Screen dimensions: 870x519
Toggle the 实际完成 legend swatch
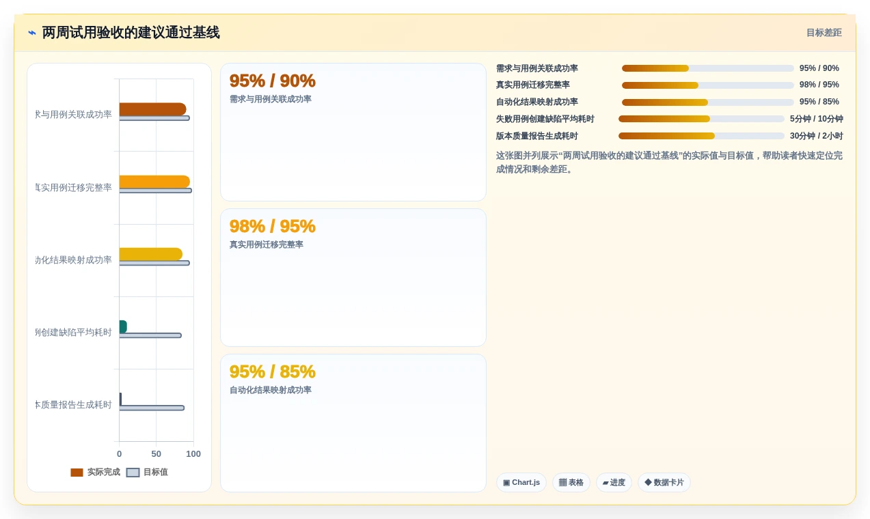(77, 472)
